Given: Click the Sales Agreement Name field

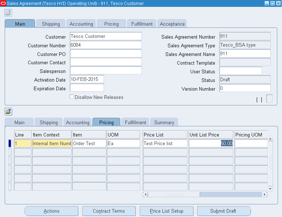Looking at the screenshot, I should [245, 53].
